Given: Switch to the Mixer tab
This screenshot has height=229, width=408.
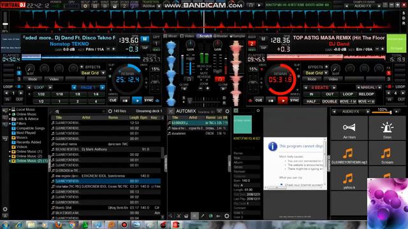Looking at the screenshot, I should click(x=170, y=36).
